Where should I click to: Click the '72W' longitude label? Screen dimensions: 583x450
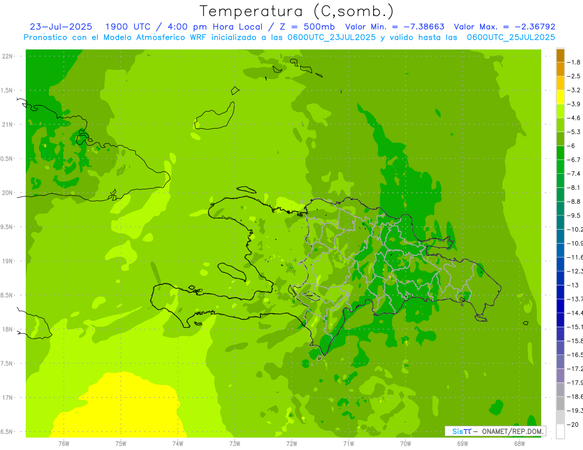291,443
